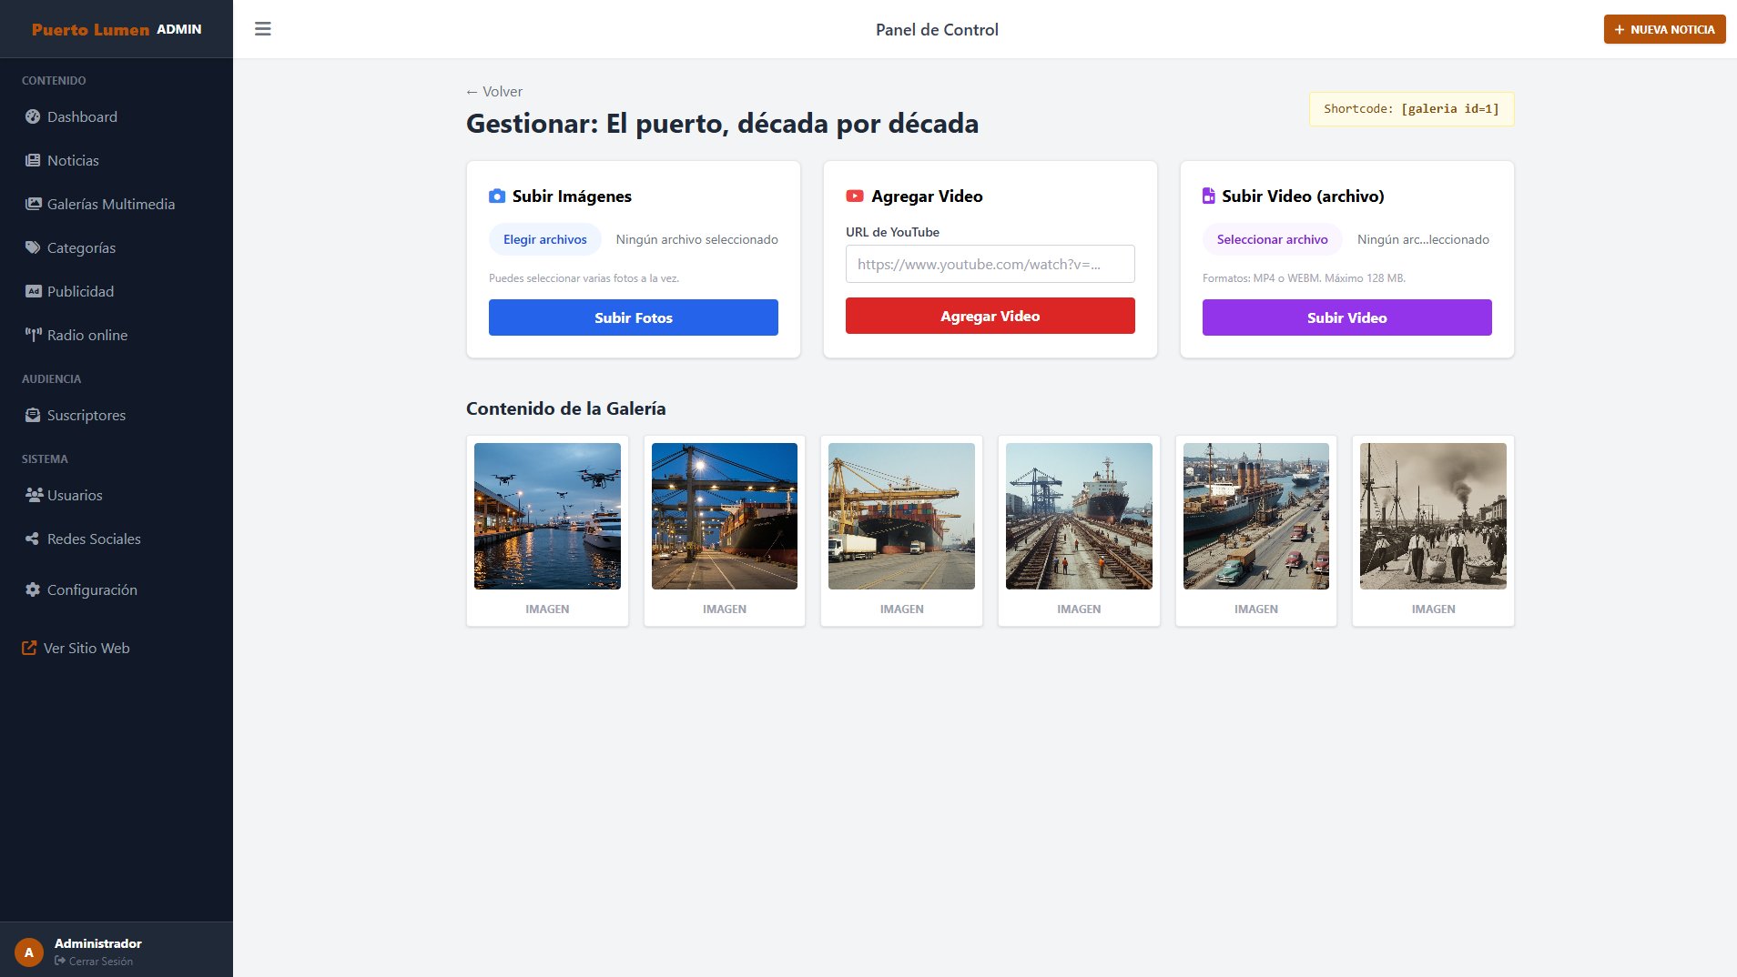
Task: Click the Redes Sociales share icon
Action: click(33, 539)
